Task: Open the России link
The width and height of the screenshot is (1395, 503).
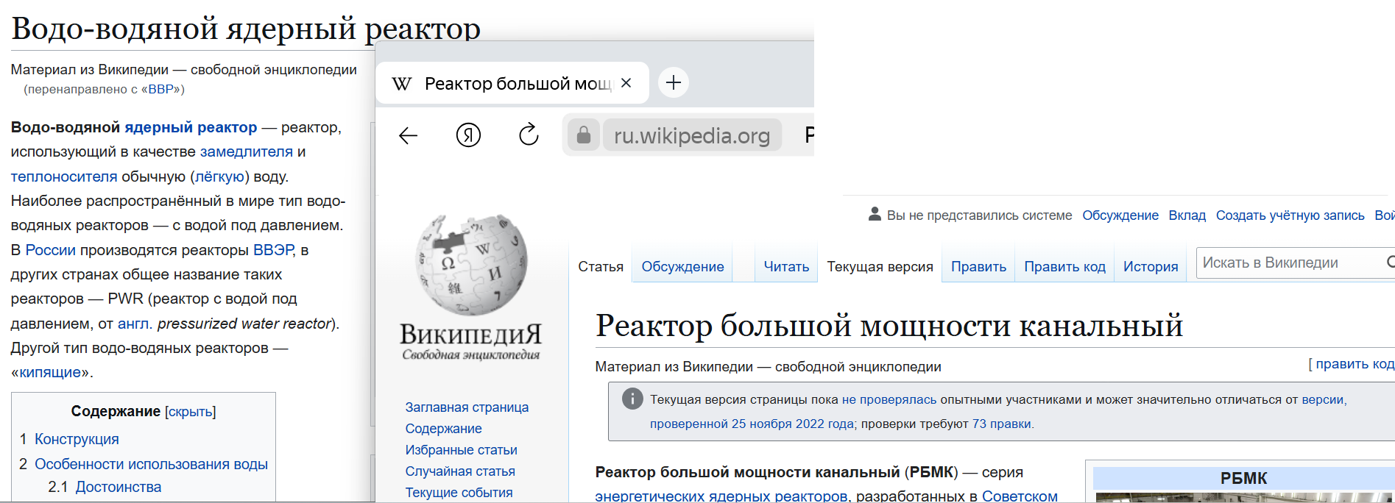Action: click(51, 250)
